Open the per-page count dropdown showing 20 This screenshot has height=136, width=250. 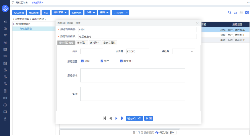tap(172, 132)
